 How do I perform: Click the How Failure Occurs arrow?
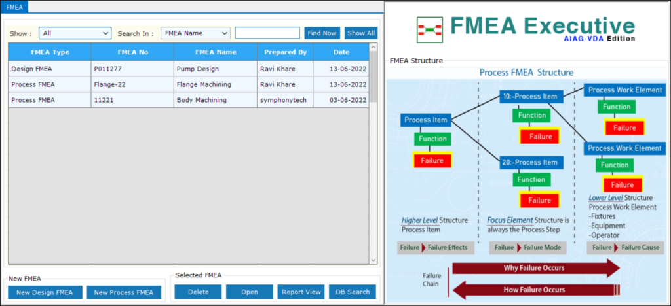[536, 290]
